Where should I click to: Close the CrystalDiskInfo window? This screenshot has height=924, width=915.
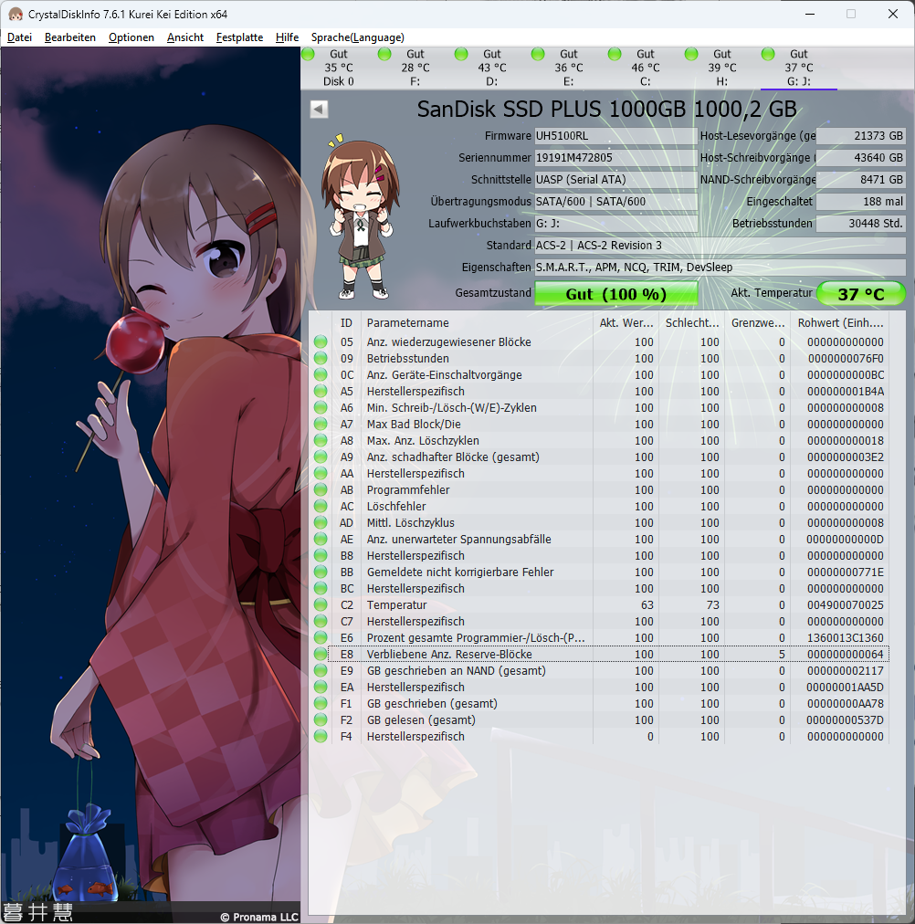pyautogui.click(x=892, y=14)
